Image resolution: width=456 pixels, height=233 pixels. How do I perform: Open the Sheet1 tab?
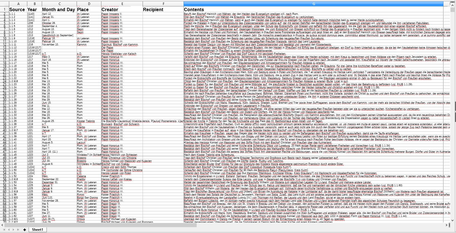pyautogui.click(x=37, y=230)
